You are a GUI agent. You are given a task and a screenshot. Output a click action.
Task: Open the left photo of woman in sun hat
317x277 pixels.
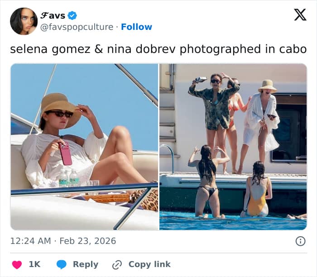(84, 147)
